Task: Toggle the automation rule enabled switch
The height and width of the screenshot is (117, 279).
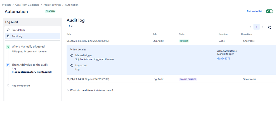Action: (x=269, y=11)
